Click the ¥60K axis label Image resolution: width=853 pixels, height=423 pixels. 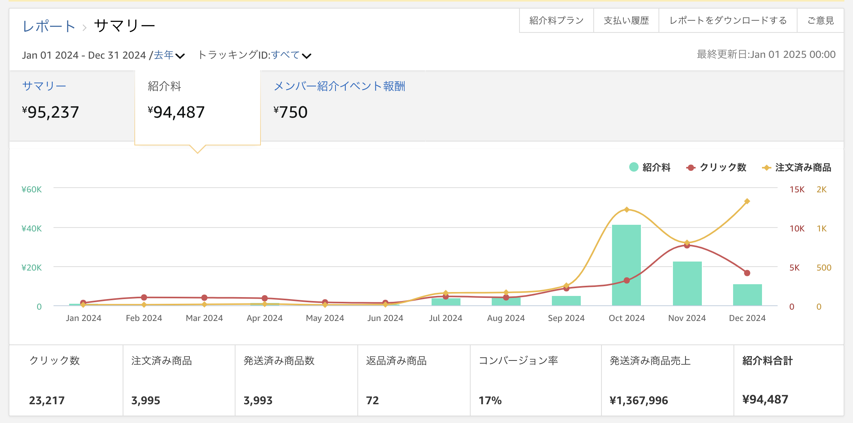[x=32, y=190]
